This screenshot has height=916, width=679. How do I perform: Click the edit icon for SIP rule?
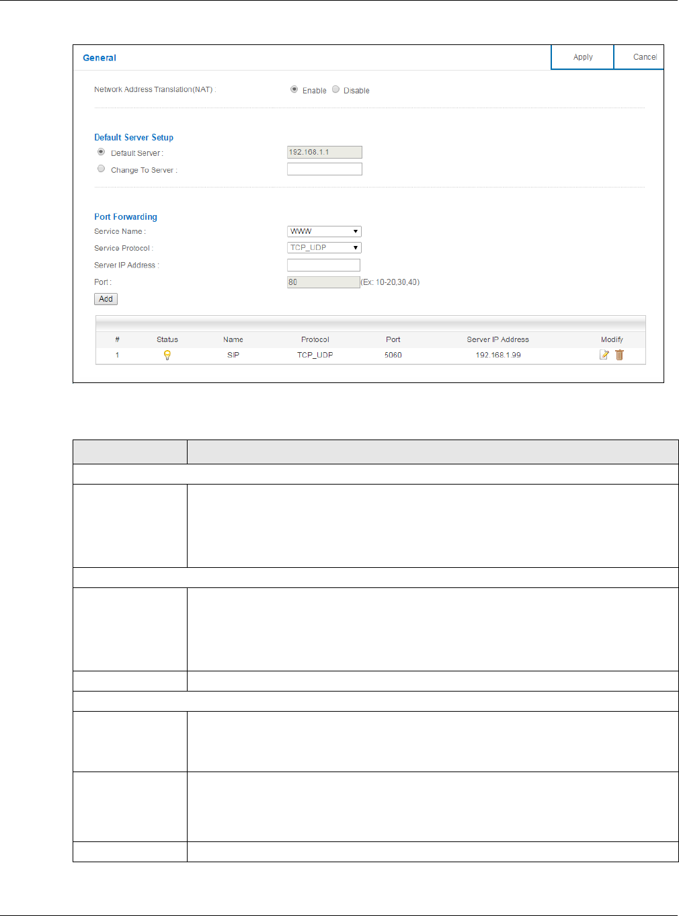click(604, 355)
